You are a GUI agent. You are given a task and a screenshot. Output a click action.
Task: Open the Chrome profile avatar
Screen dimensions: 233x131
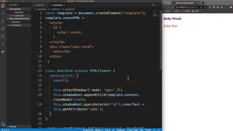(x=231, y=7)
